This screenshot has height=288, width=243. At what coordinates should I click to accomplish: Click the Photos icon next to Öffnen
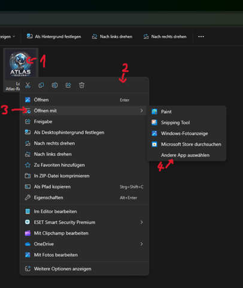click(x=28, y=100)
